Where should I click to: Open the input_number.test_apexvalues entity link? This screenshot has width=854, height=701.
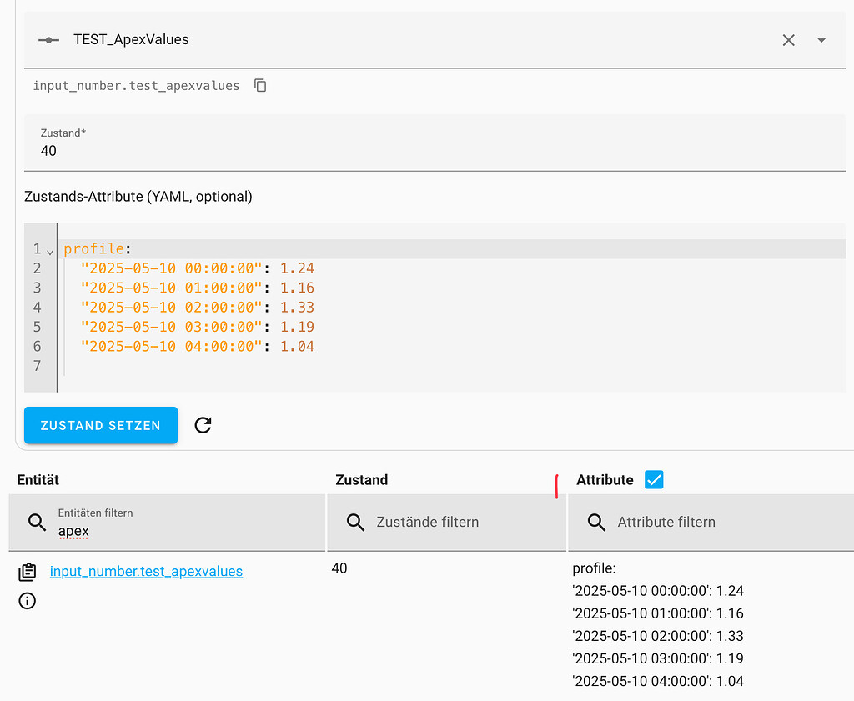point(146,571)
